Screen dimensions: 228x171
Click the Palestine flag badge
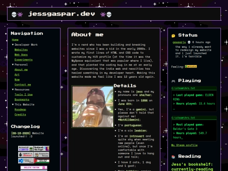[41, 161]
